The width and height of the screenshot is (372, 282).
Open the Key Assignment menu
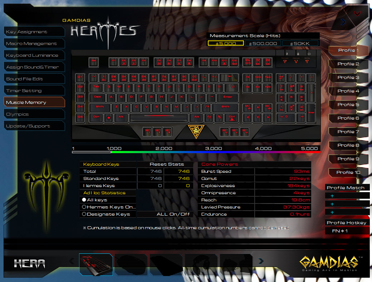(x=34, y=32)
